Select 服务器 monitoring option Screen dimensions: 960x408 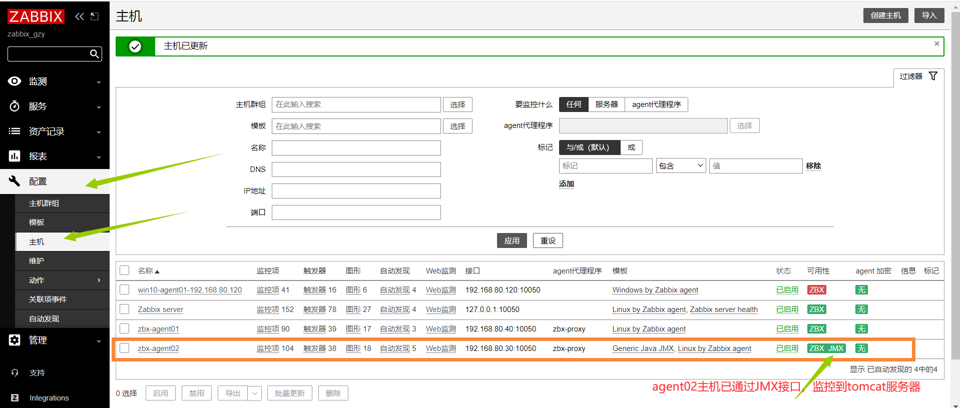[607, 104]
